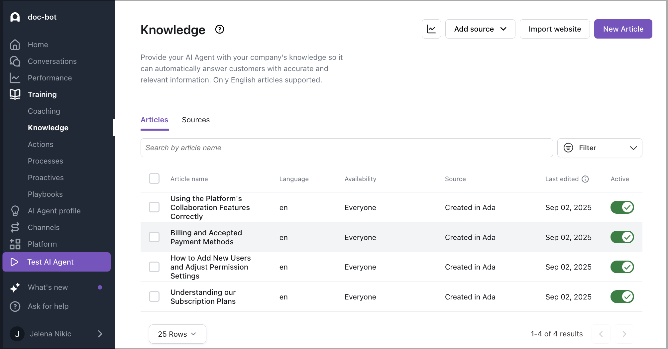Expand the Jelena Nikic profile chevron
Screen dimensions: 668x349
(100, 334)
